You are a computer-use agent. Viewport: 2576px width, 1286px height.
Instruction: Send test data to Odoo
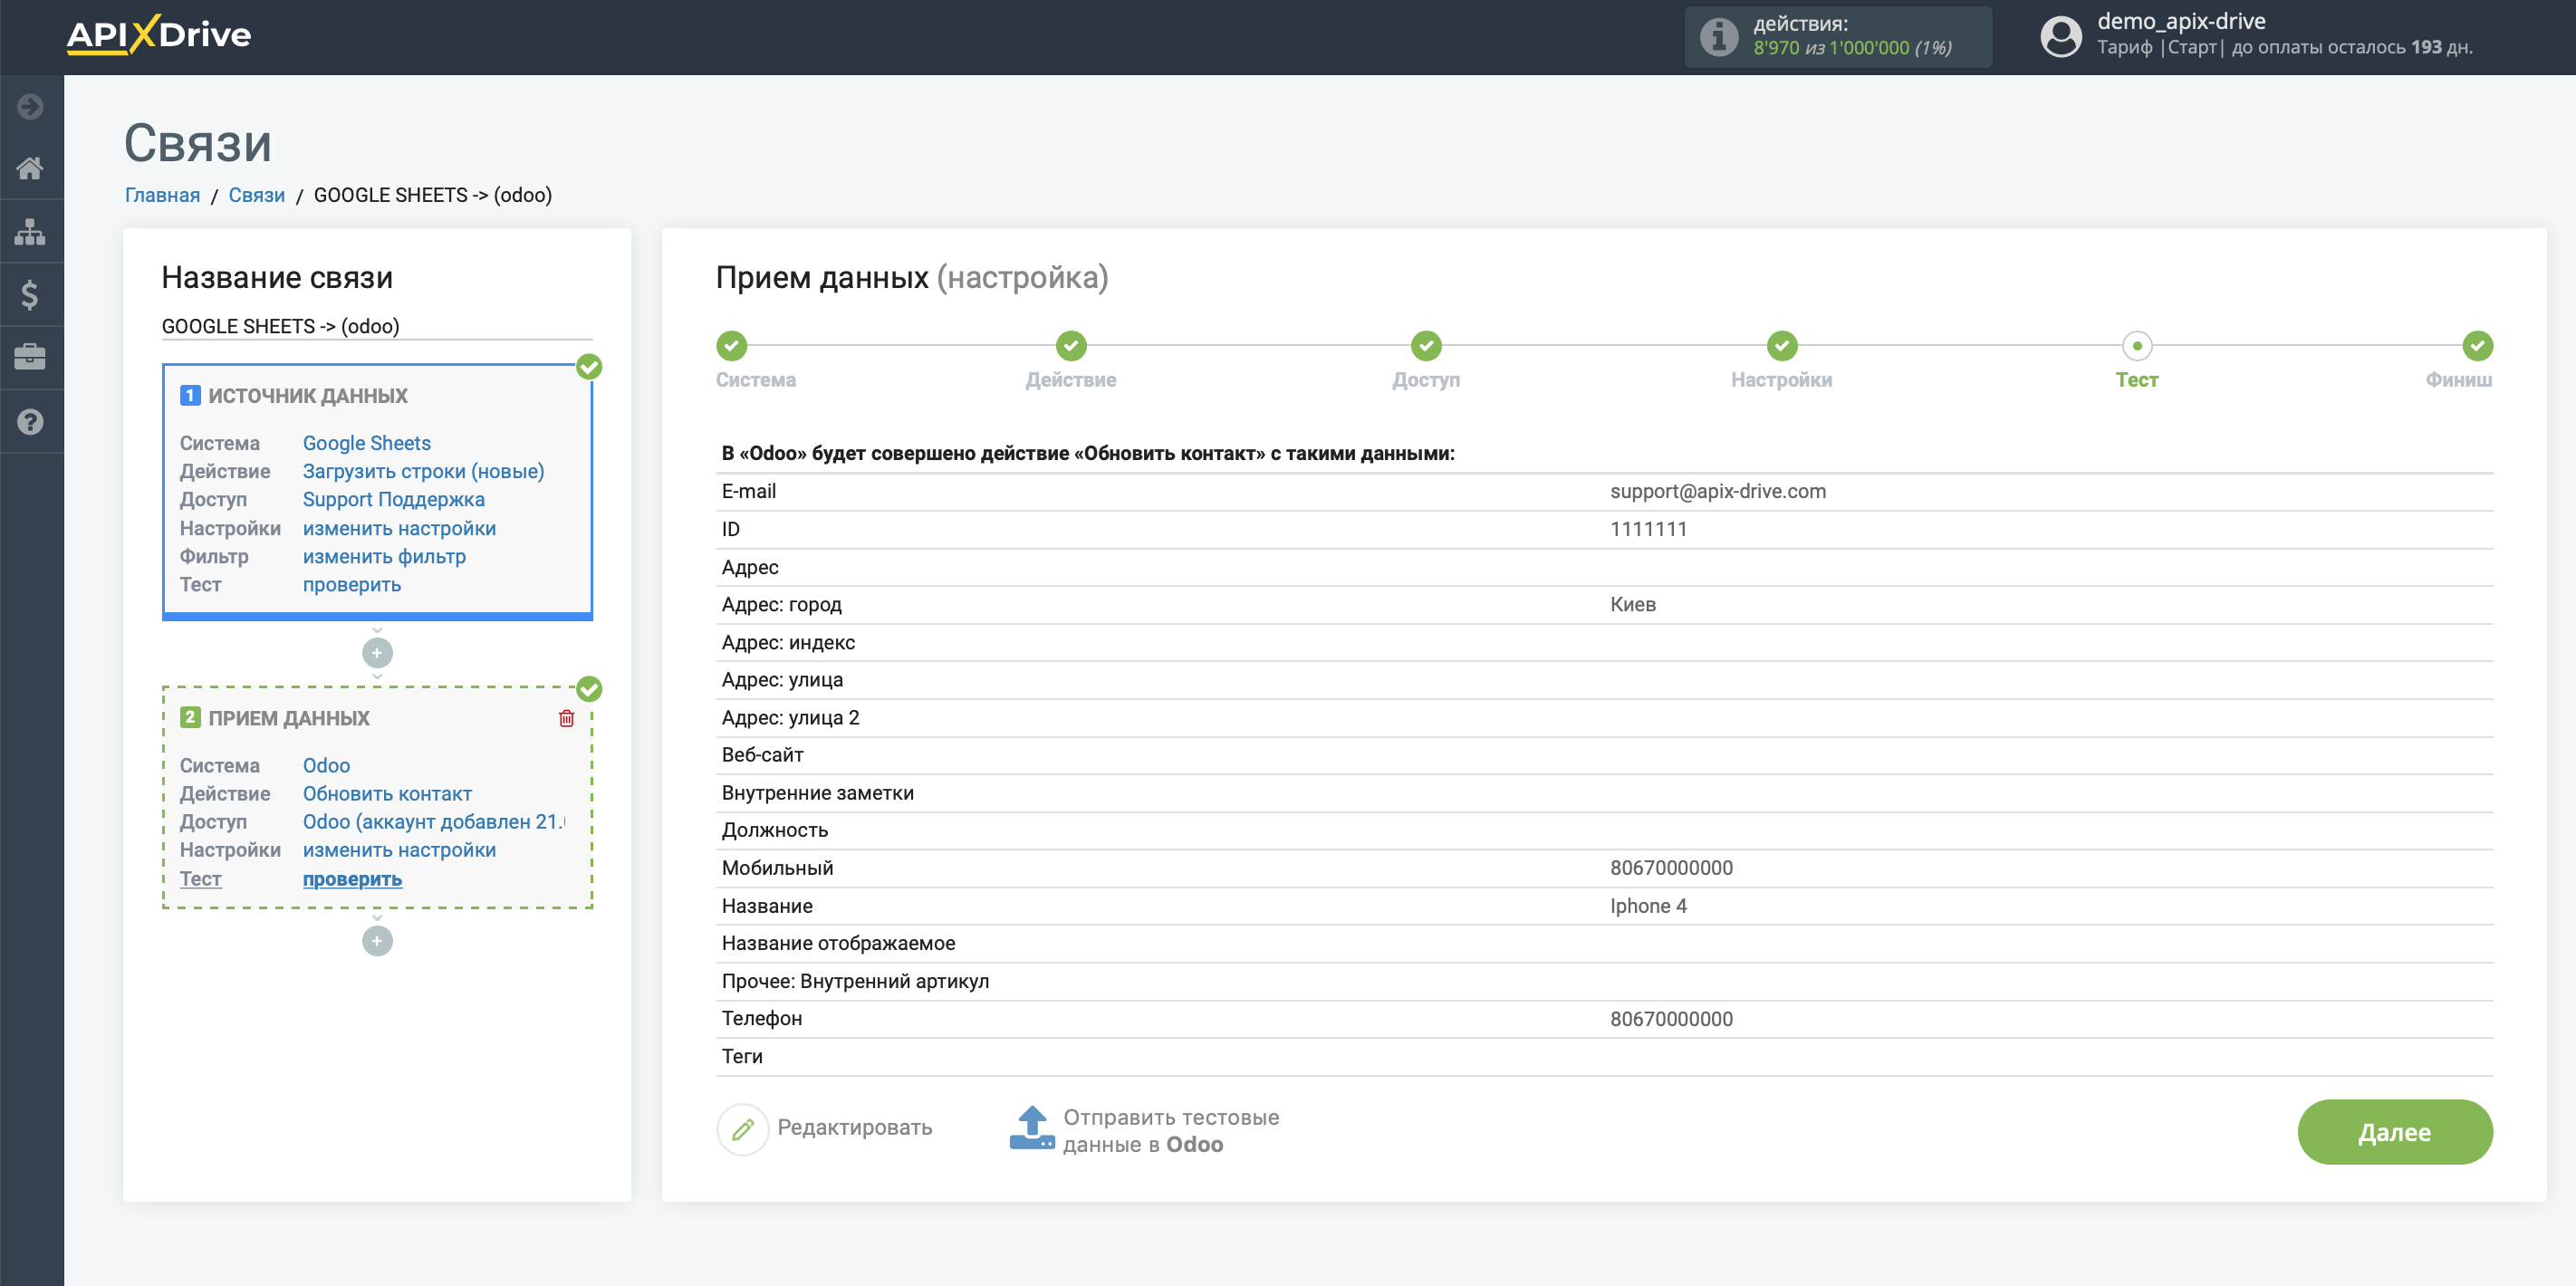(1171, 1131)
